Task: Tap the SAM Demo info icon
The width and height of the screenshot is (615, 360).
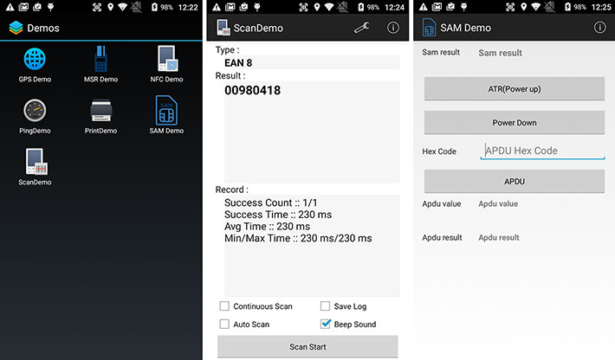Action: click(599, 28)
